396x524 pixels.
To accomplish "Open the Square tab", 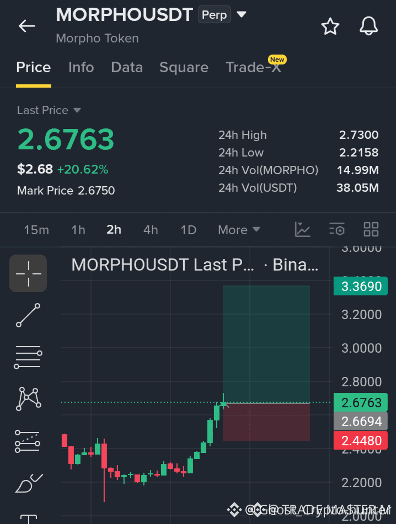I will [184, 67].
